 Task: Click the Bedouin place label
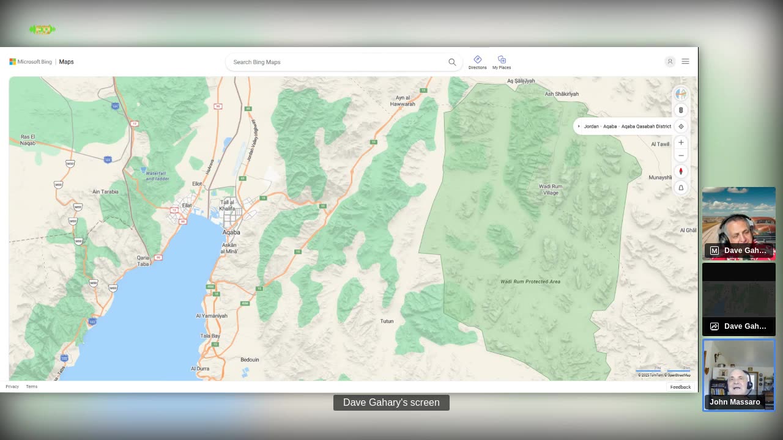[250, 360]
